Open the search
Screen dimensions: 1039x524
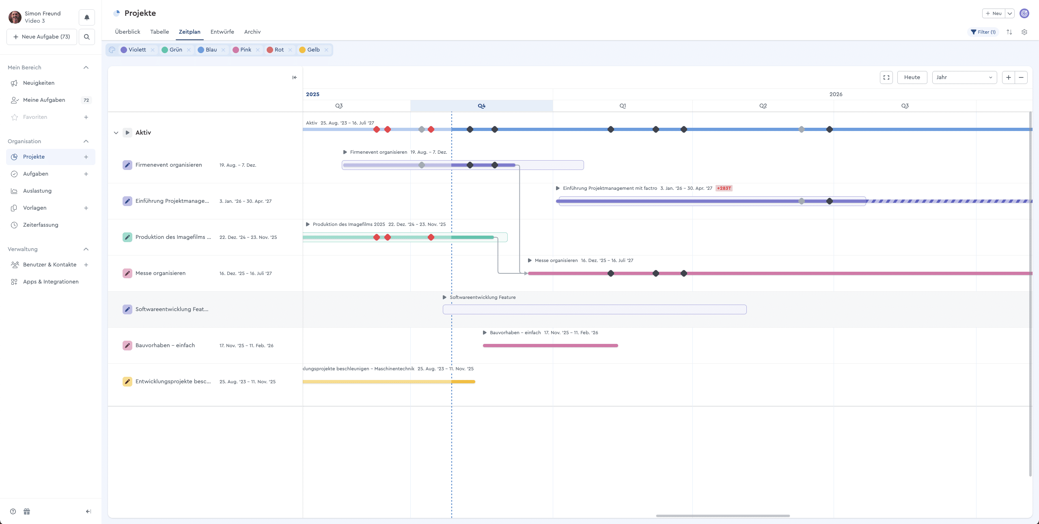pos(86,37)
